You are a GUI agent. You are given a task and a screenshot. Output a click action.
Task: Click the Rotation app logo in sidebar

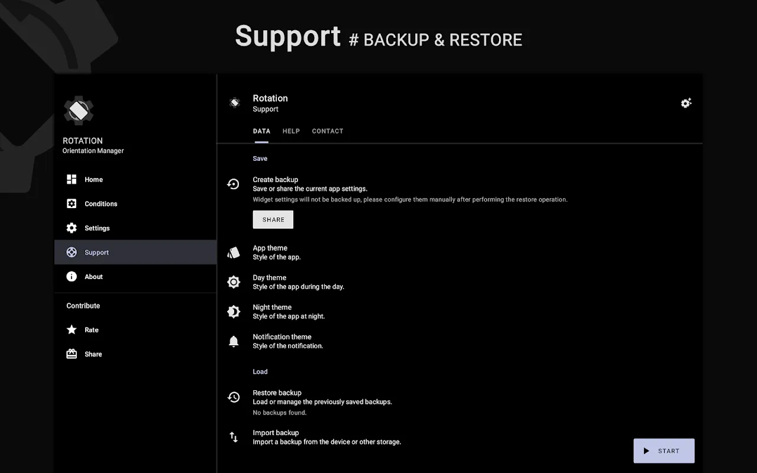[x=79, y=110]
